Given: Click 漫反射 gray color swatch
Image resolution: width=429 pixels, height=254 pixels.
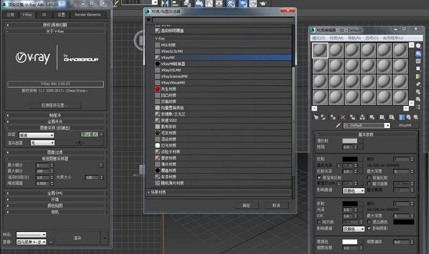Looking at the screenshot, I should click(350, 141).
